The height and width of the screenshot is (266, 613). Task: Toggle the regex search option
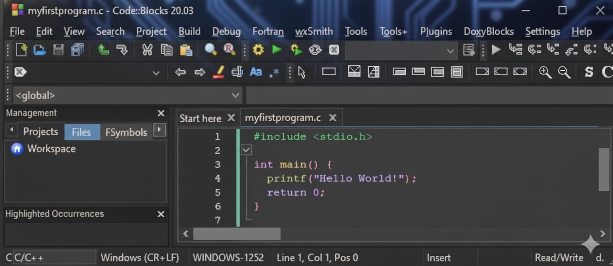click(x=274, y=72)
